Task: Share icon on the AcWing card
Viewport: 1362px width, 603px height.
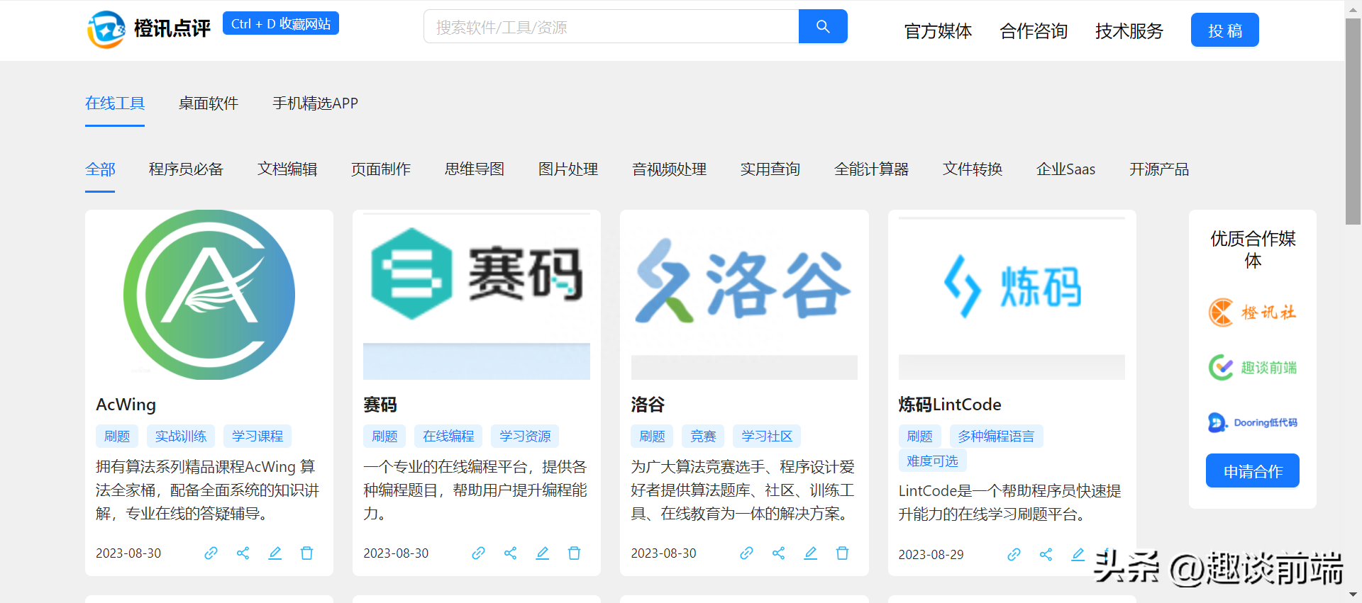Action: click(x=243, y=553)
